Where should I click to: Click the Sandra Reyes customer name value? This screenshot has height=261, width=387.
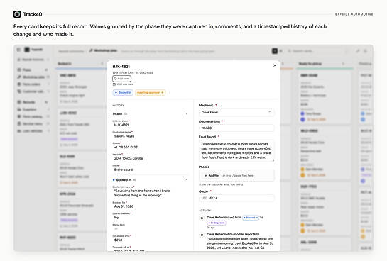[x=124, y=136]
